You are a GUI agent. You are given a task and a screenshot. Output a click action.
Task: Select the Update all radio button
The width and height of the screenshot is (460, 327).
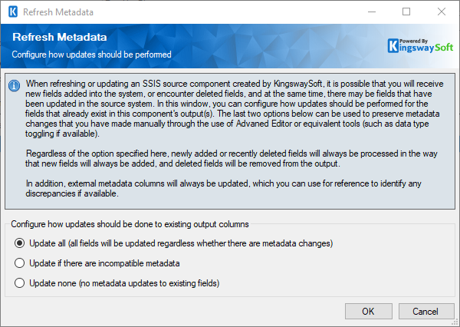(x=20, y=243)
